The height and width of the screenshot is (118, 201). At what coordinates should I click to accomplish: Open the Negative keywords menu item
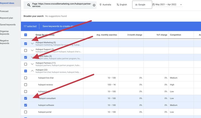click(5, 42)
